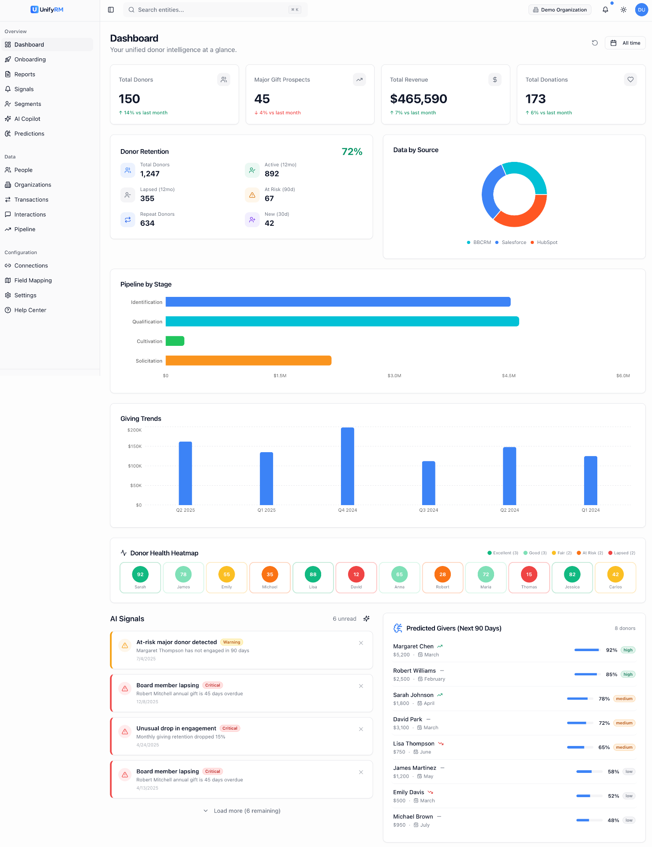The height and width of the screenshot is (847, 652).
Task: Open the All time date range dropdown
Action: 625,43
